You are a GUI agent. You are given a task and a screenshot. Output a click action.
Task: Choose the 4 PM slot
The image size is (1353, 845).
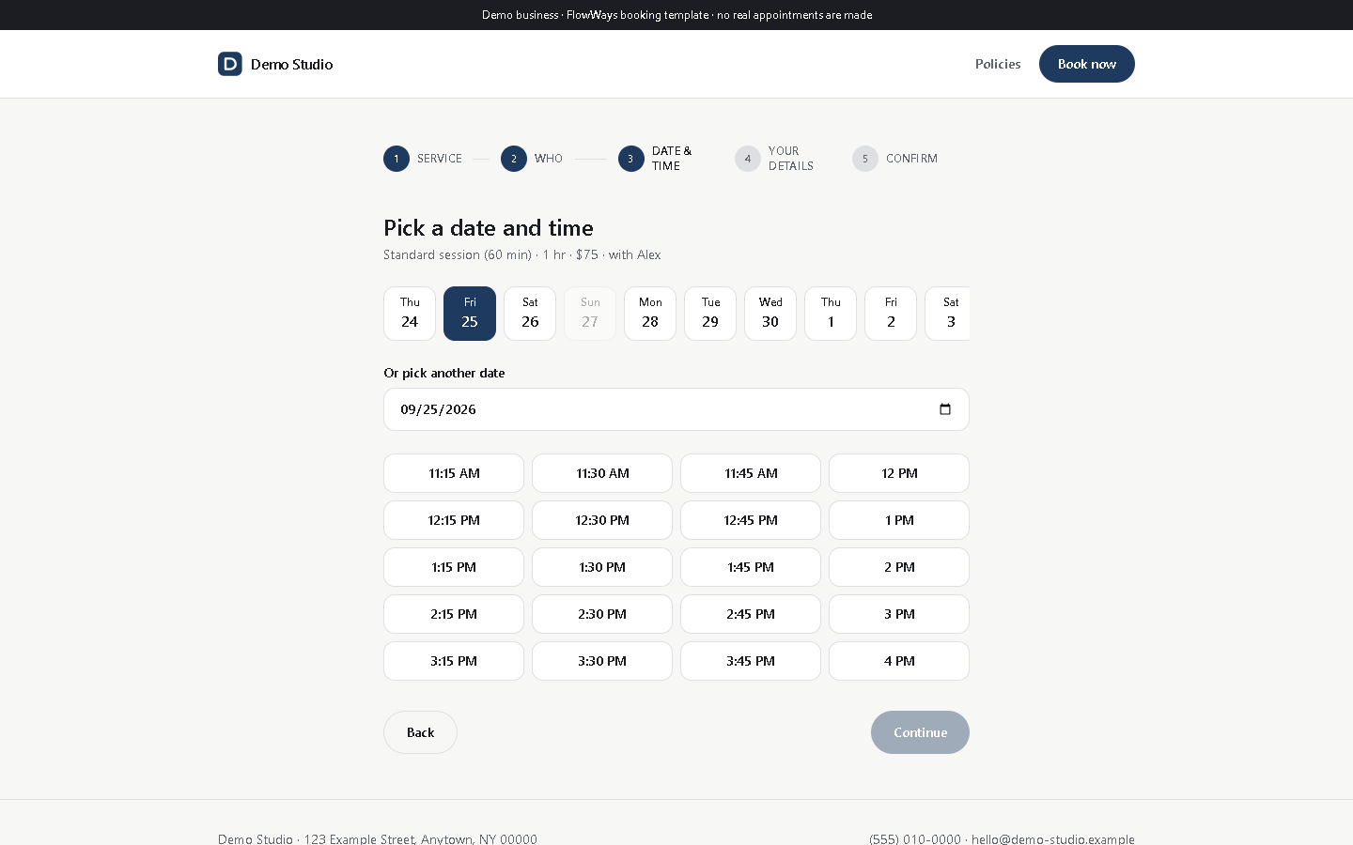pyautogui.click(x=899, y=661)
